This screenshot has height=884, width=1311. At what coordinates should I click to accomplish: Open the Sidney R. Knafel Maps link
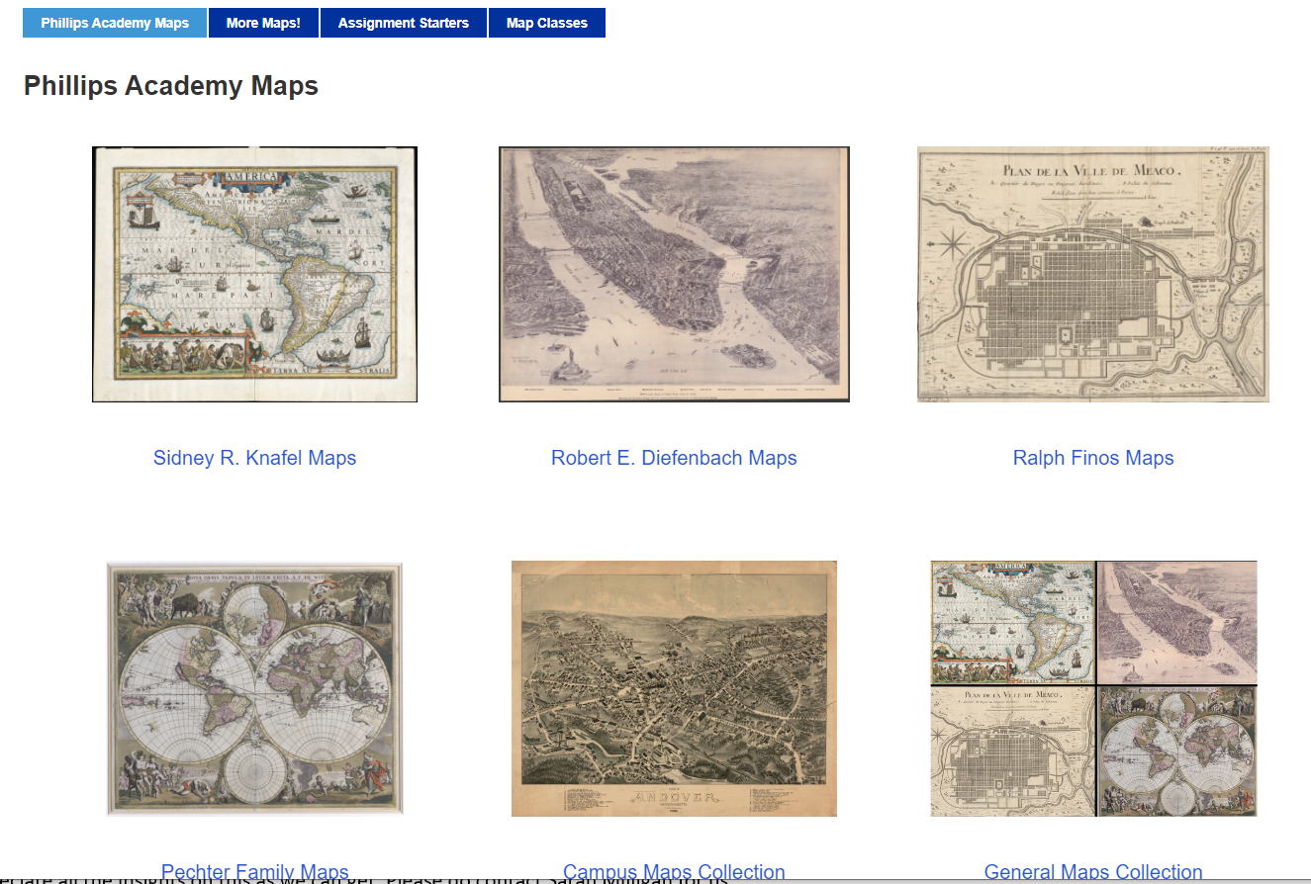tap(254, 458)
